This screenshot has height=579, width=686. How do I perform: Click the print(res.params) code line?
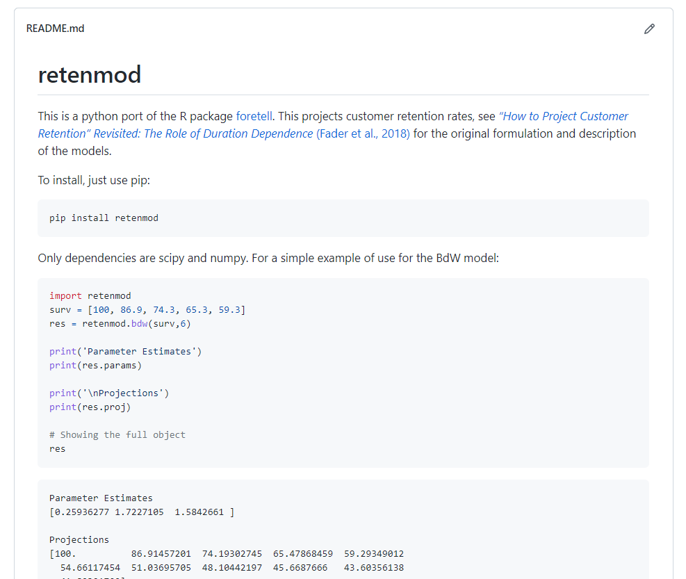[96, 365]
